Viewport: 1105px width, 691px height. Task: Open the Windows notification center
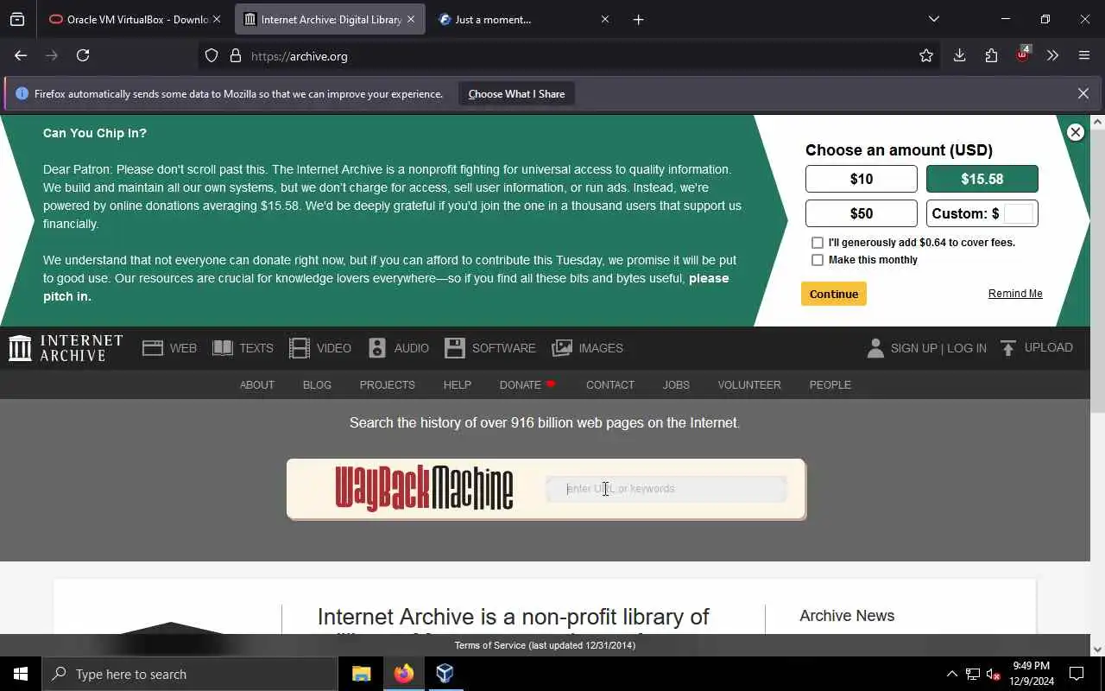(1077, 674)
